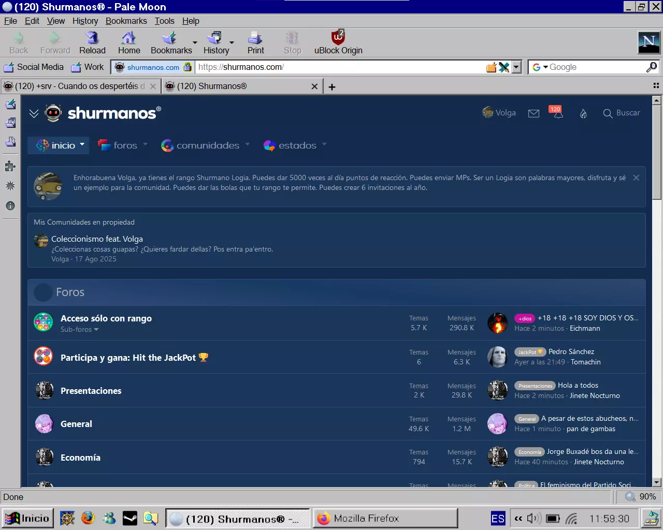Open the Economía forum link
Image resolution: width=663 pixels, height=530 pixels.
pyautogui.click(x=80, y=458)
